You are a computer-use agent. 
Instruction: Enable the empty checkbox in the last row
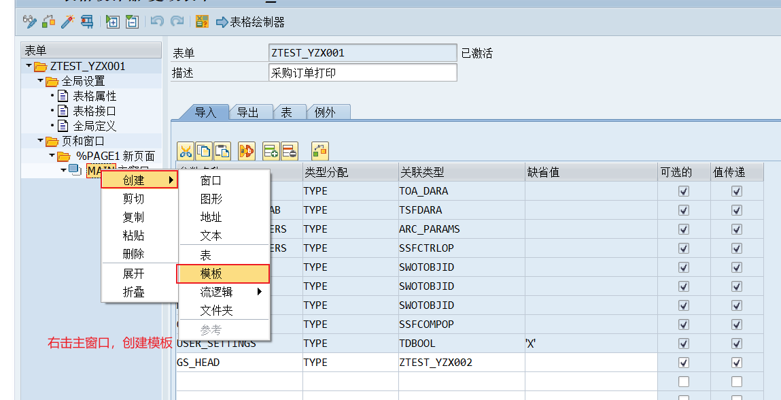[x=683, y=382]
